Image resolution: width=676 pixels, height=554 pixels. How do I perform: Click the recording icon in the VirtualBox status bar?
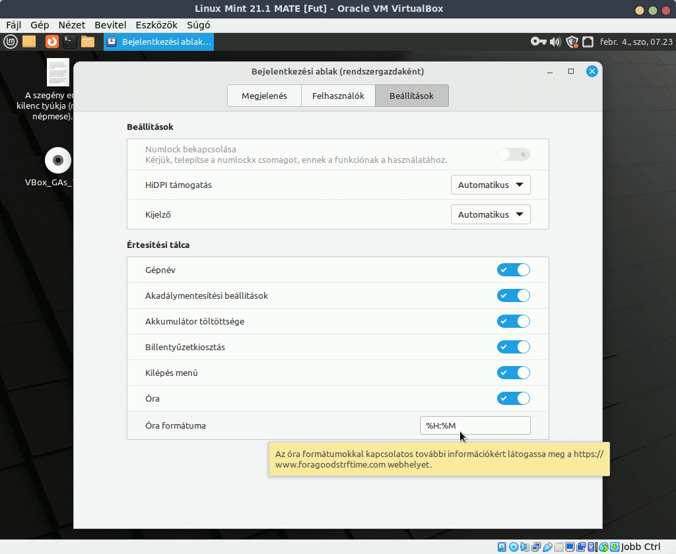[581, 547]
